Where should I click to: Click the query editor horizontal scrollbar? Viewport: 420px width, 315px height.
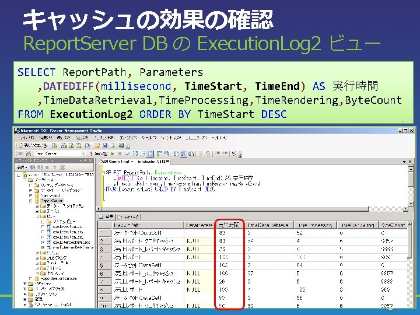(253, 209)
